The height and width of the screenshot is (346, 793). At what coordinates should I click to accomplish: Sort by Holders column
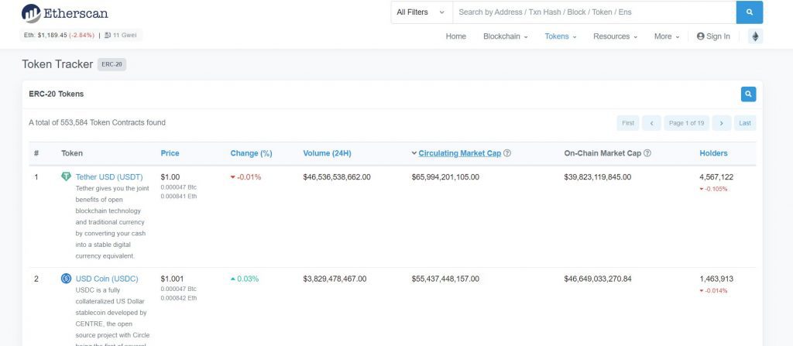click(x=713, y=153)
